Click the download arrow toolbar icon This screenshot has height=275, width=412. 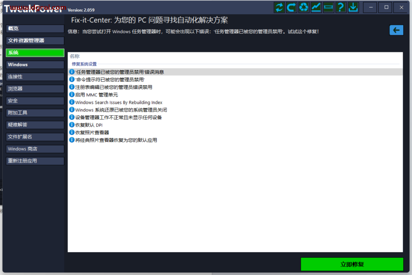click(x=353, y=7)
